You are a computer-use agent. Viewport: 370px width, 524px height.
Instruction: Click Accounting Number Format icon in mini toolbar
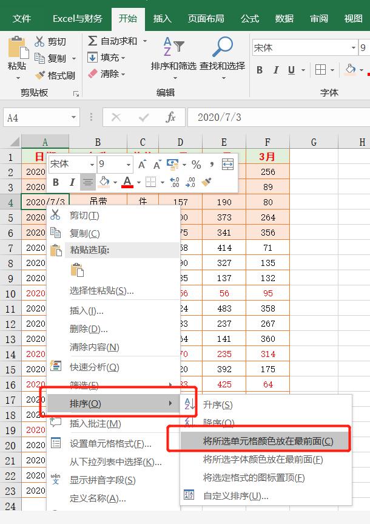click(172, 164)
